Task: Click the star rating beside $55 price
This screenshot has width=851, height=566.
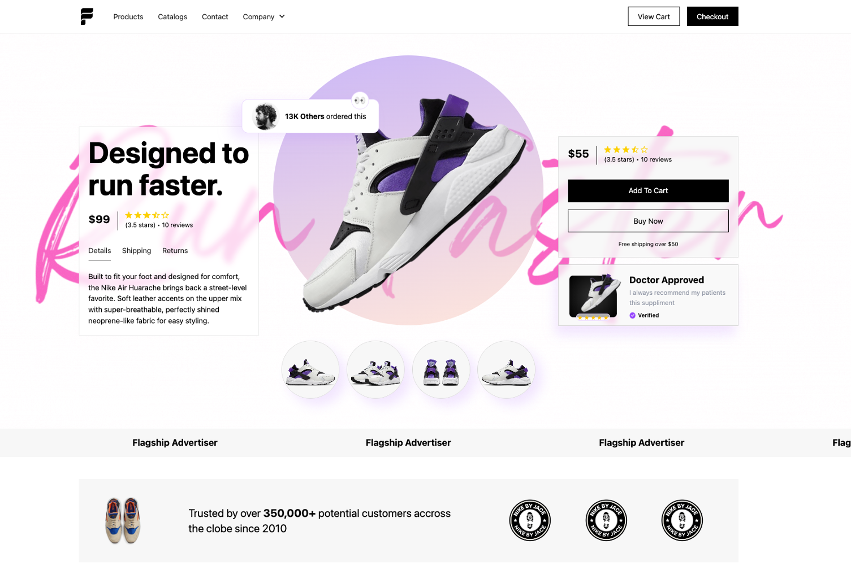Action: 626,150
